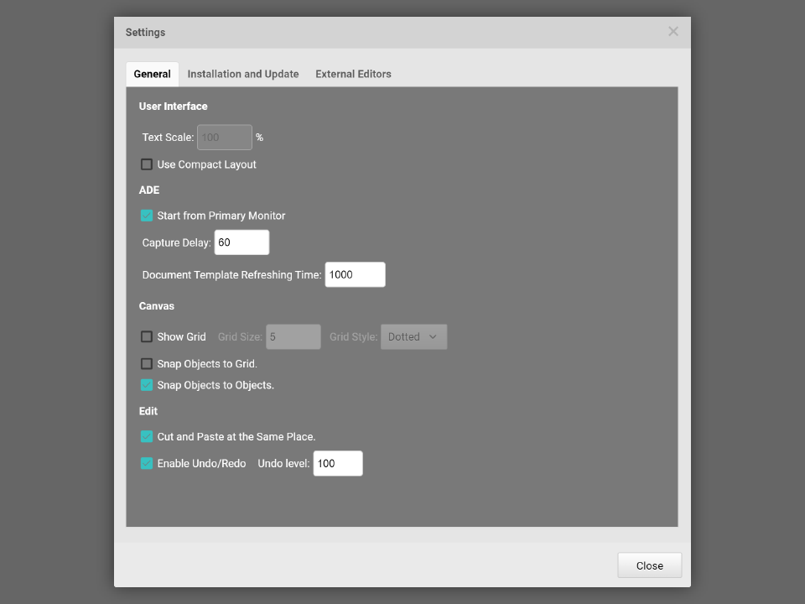
Task: Disable Snap Objects to Objects
Action: (x=147, y=385)
